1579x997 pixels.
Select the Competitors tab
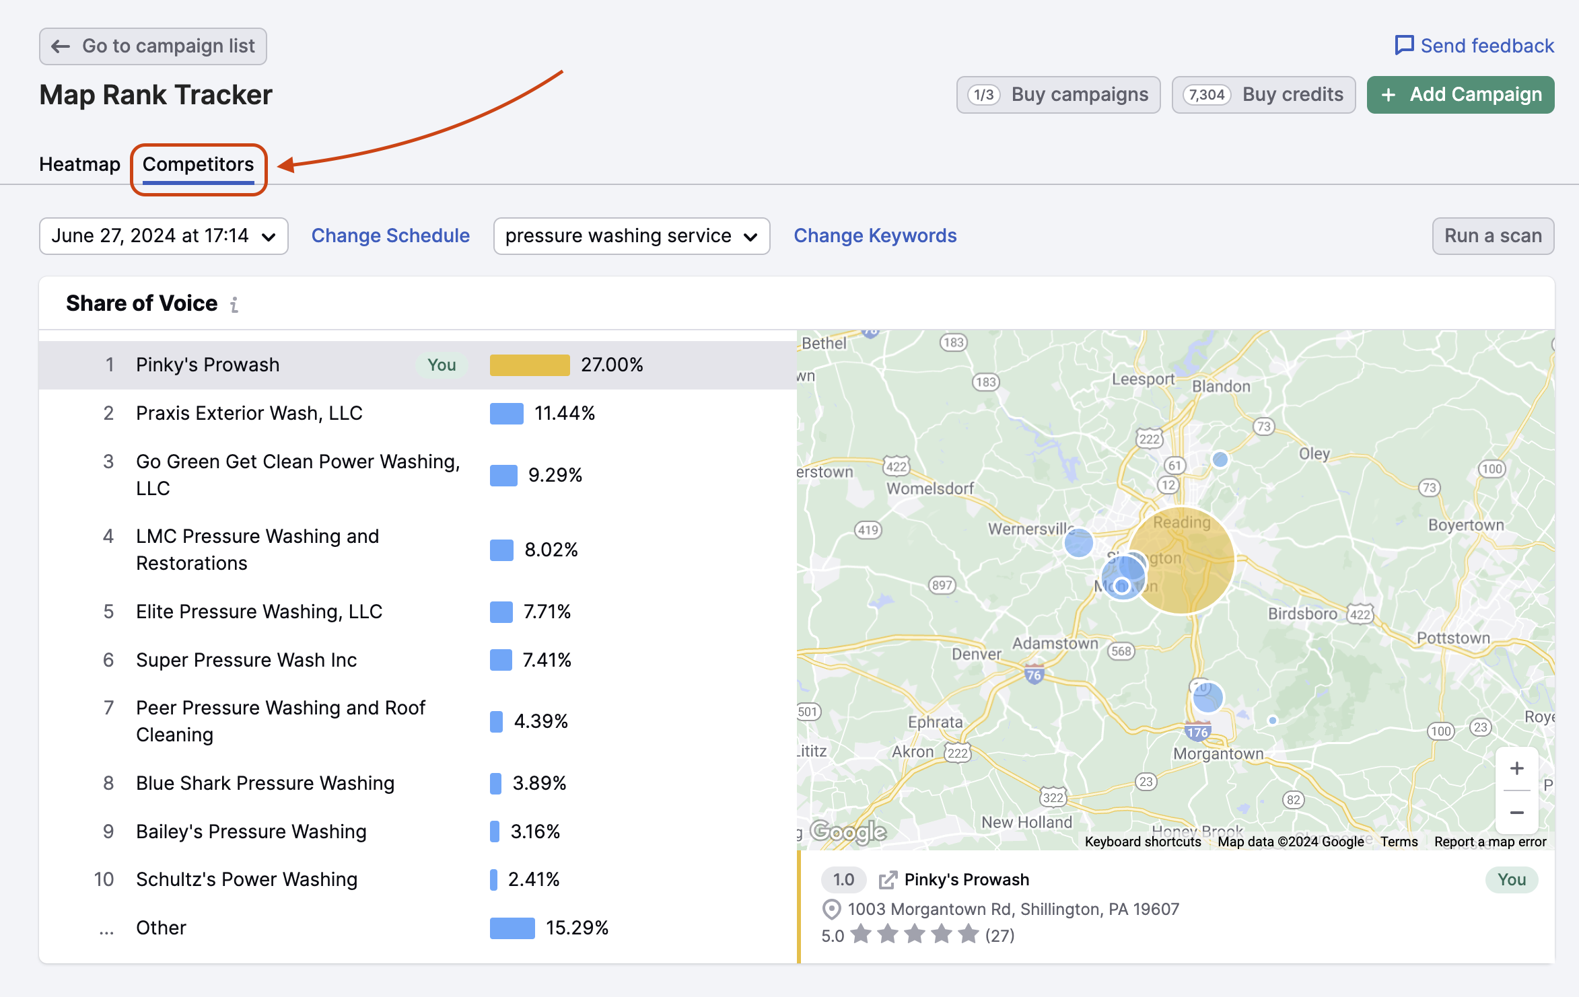(x=198, y=164)
